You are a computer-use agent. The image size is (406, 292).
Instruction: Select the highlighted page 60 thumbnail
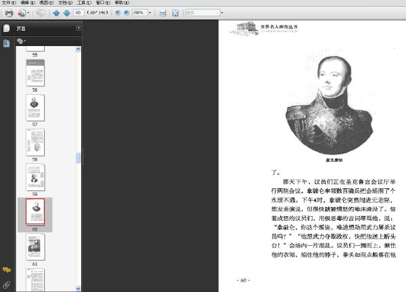[x=35, y=211]
